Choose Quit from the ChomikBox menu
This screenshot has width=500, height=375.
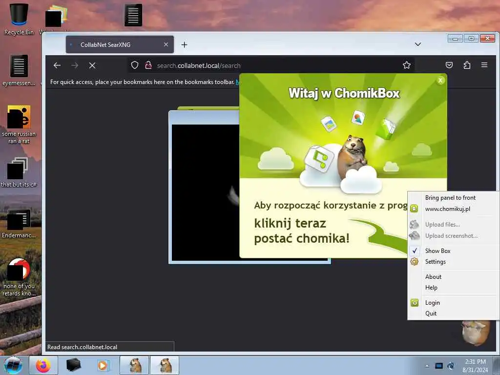tap(453, 313)
